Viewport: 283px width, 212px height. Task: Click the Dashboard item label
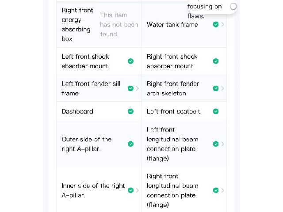pos(77,111)
